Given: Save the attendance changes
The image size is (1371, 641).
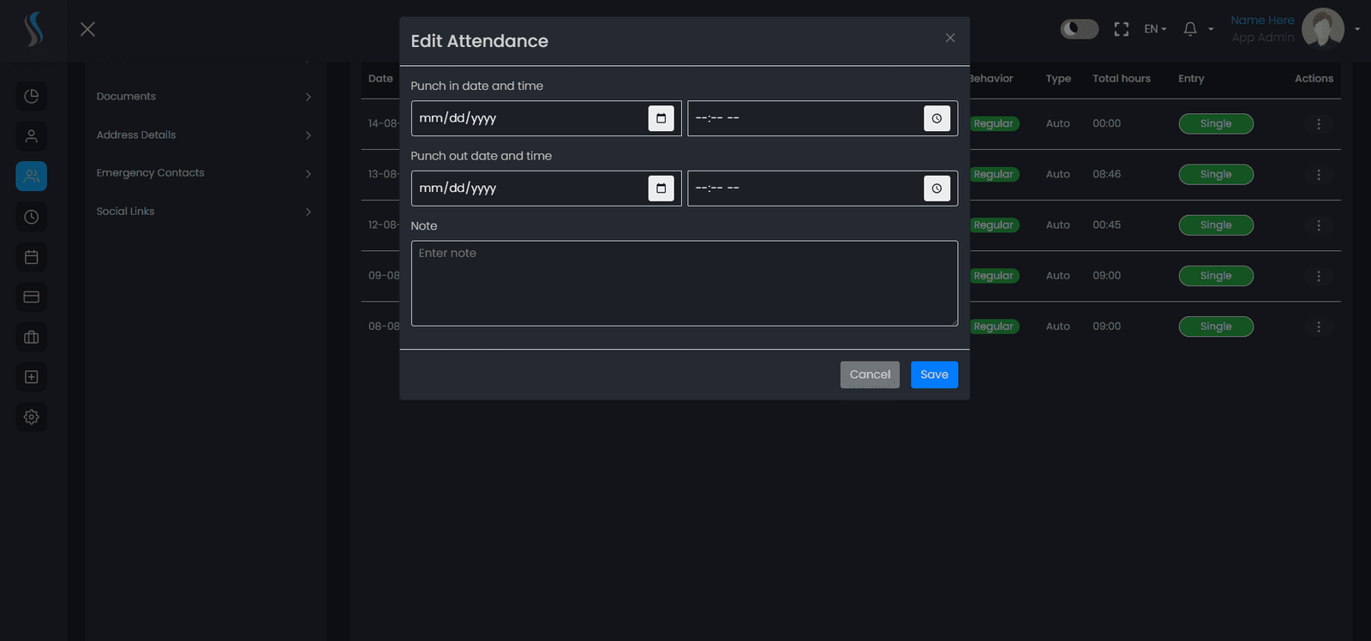Looking at the screenshot, I should (934, 374).
